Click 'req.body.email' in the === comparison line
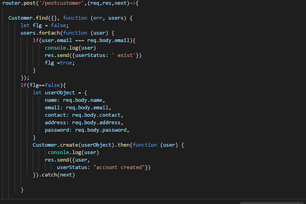 (x=108, y=40)
